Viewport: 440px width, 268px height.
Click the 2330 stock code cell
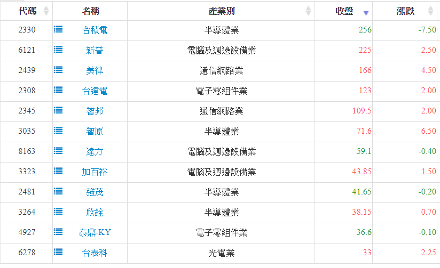[x=27, y=30]
